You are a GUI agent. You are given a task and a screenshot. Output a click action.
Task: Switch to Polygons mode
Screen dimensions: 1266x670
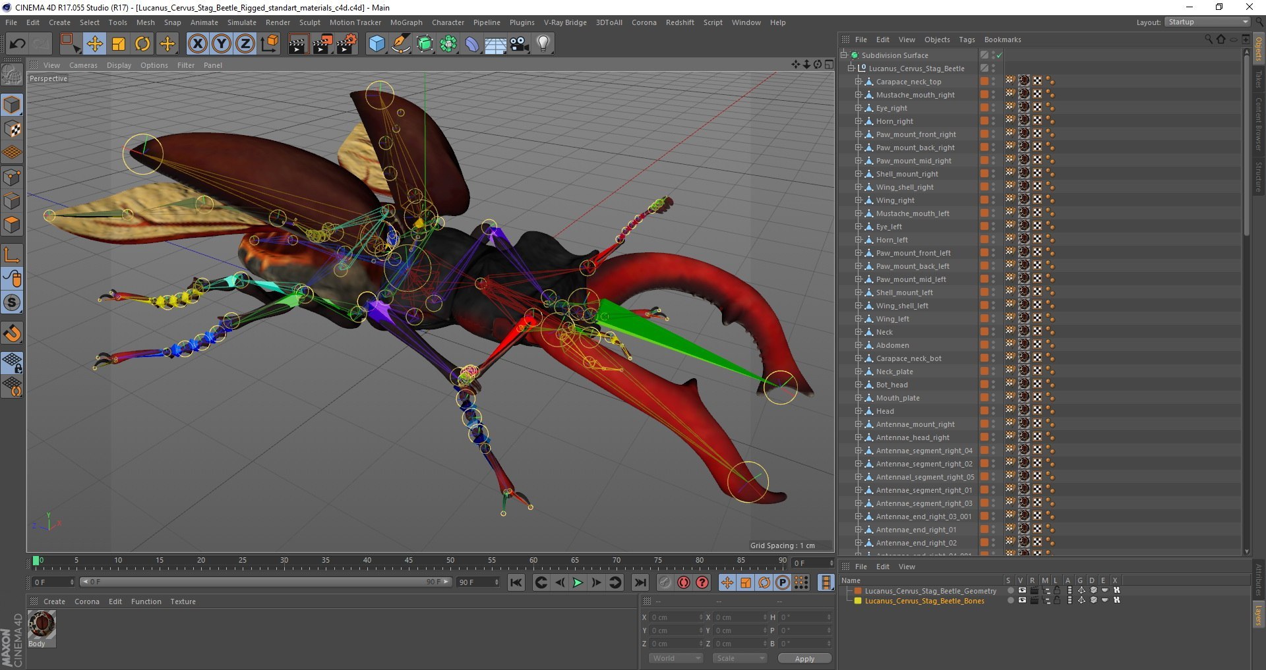[x=12, y=225]
